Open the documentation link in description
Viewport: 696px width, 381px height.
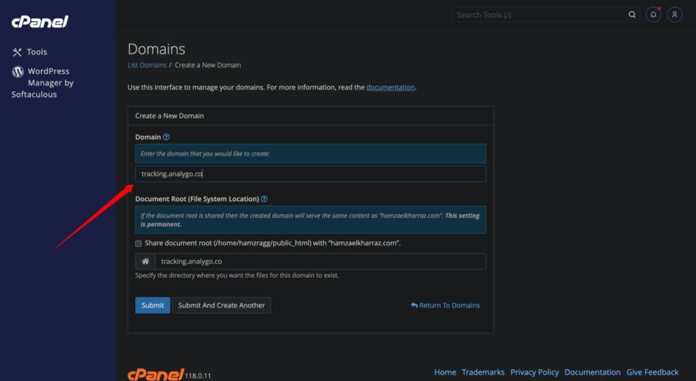(390, 88)
